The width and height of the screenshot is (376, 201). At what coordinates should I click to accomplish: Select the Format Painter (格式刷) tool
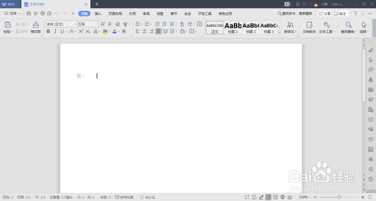(35, 27)
